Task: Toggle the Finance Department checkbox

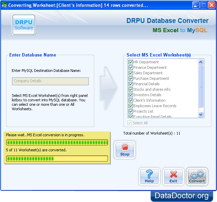Action: [x=131, y=67]
